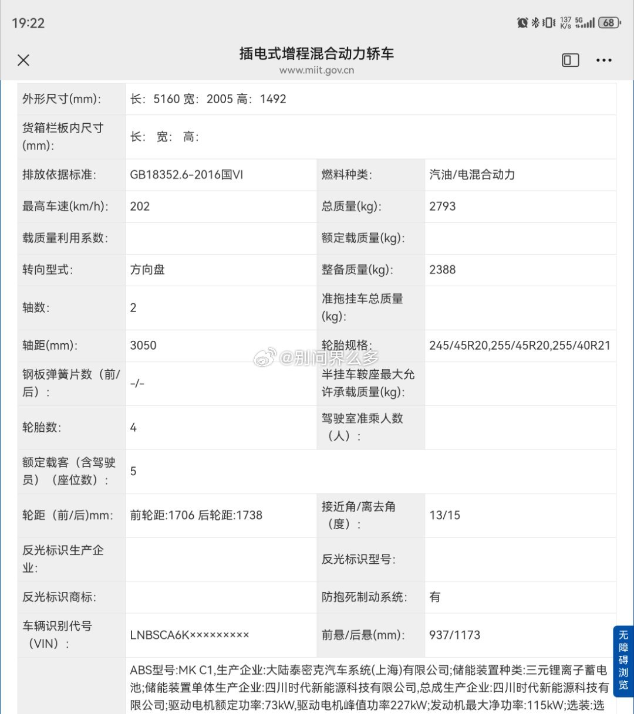The height and width of the screenshot is (714, 634).
Task: Select the 反光标识商标 label
Action: click(59, 597)
